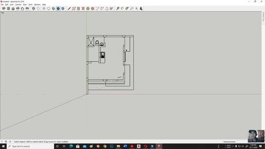
Task: Switch to Iso view
Action: (x=4, y=8)
